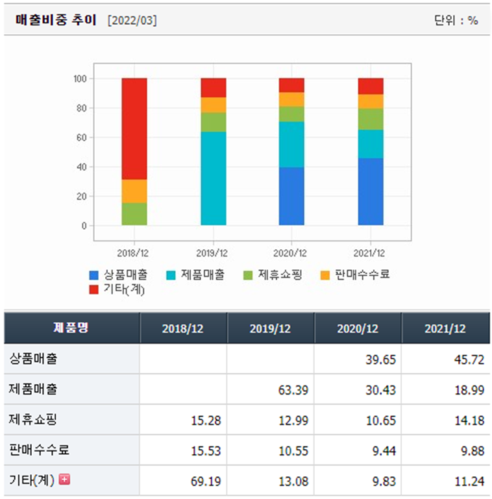The width and height of the screenshot is (492, 499).
Task: Click the 제품매출 legend label
Action: tap(203, 274)
